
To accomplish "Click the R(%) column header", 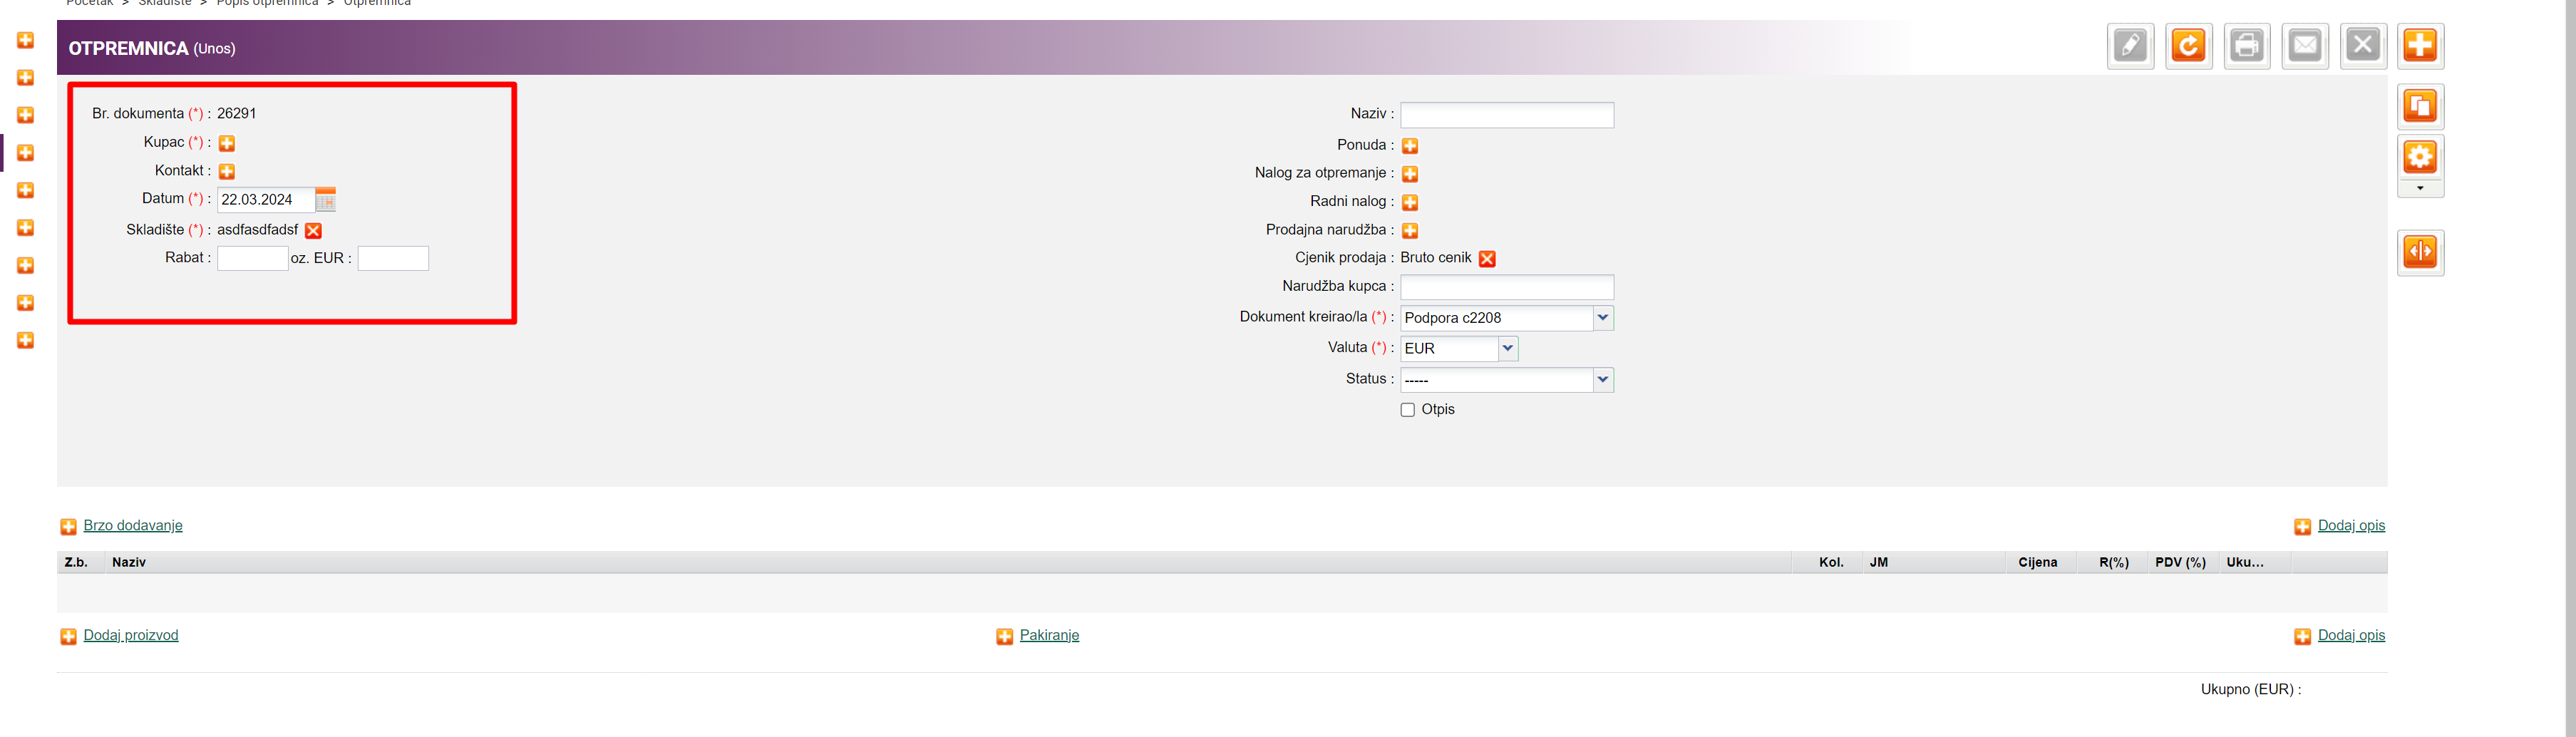I will click(x=2114, y=563).
